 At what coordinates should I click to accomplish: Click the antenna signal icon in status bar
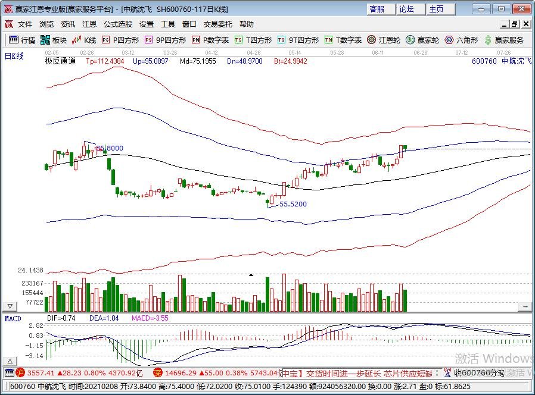click(447, 373)
